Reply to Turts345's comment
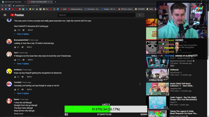209x117 pixels. (x=29, y=90)
